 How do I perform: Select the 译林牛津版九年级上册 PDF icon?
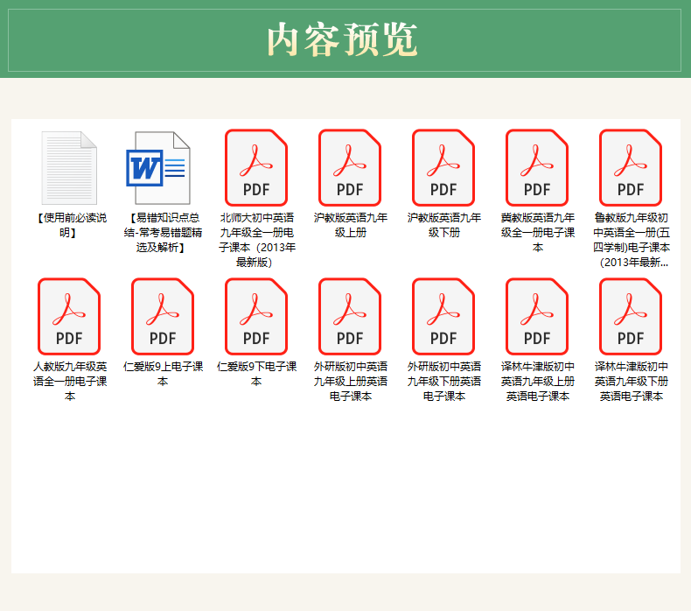[x=537, y=316]
